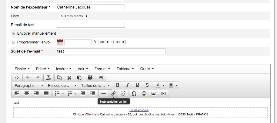The width and height of the screenshot is (277, 123).
Task: Undo the last edit
Action: (x=28, y=78)
